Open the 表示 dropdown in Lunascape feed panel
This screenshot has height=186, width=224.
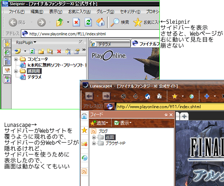(123, 123)
